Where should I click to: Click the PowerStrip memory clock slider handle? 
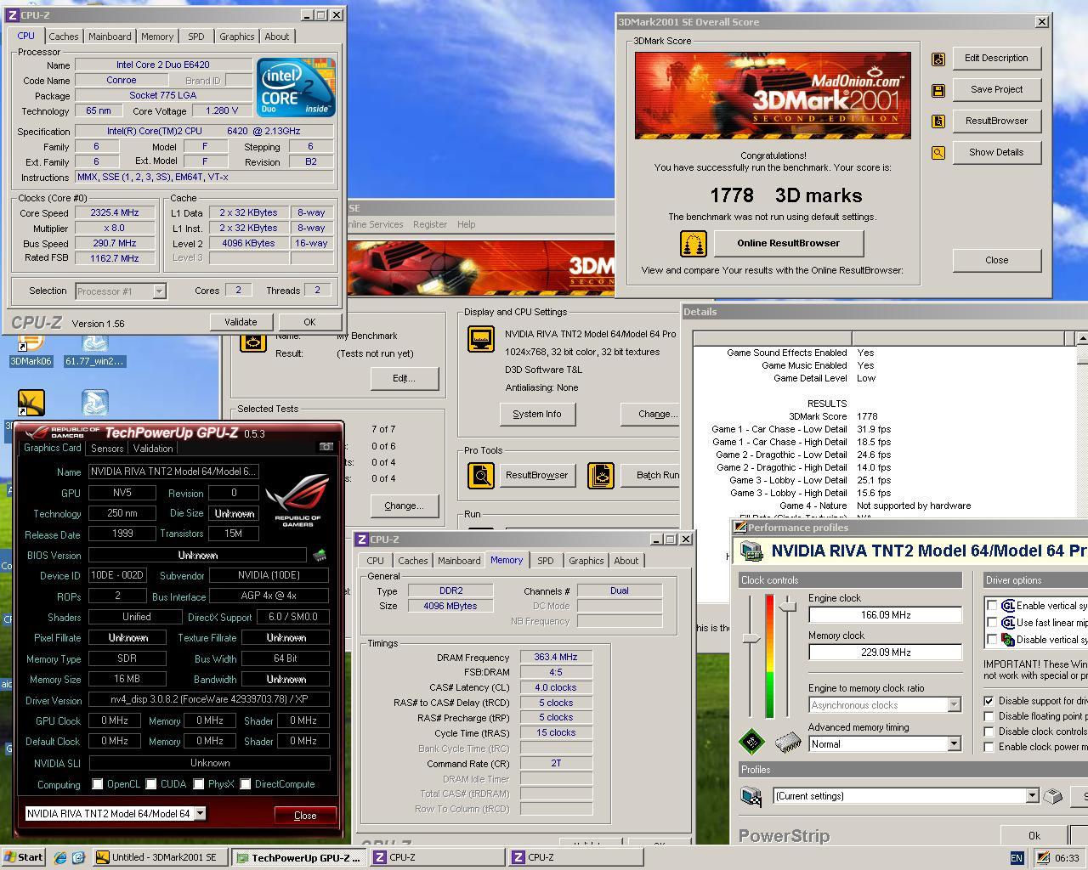(788, 606)
